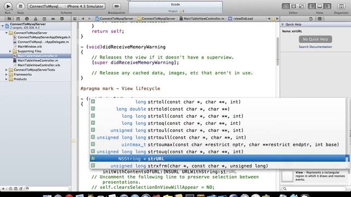The image size is (351, 197).
Task: Show the File inspector tab
Action: tap(311, 19)
